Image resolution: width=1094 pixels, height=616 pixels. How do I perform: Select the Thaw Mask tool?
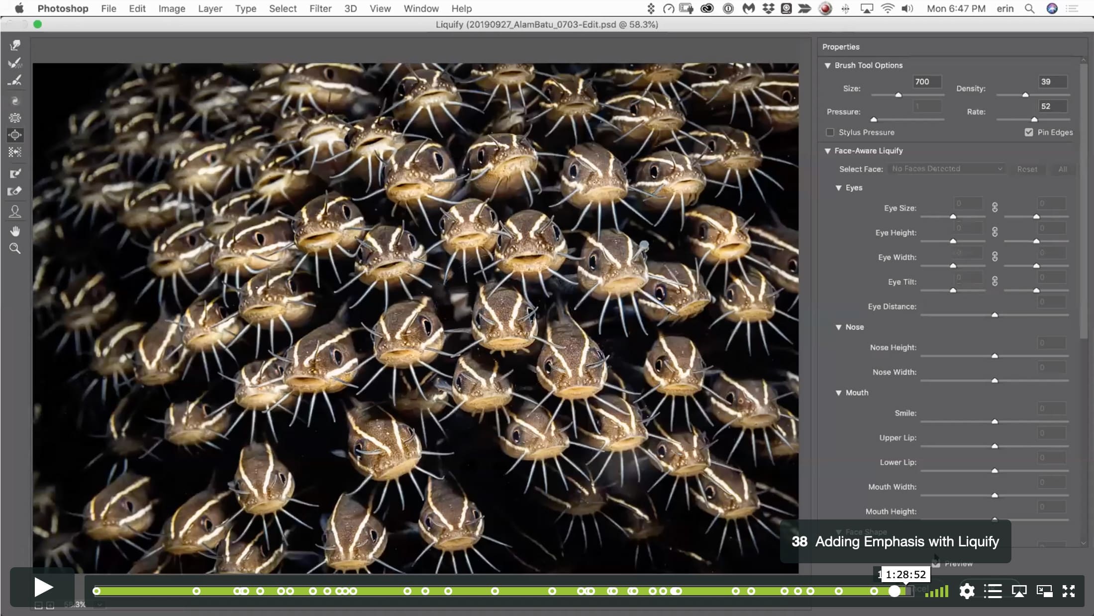pyautogui.click(x=15, y=191)
